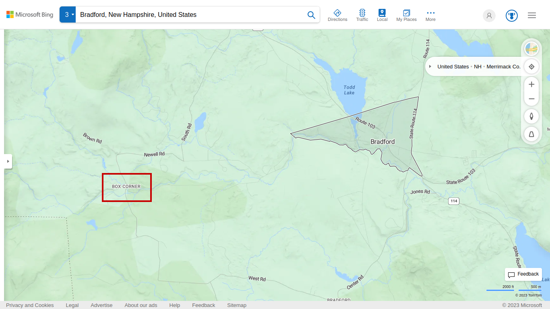The height and width of the screenshot is (309, 550).
Task: Change the map style
Action: pyautogui.click(x=531, y=49)
